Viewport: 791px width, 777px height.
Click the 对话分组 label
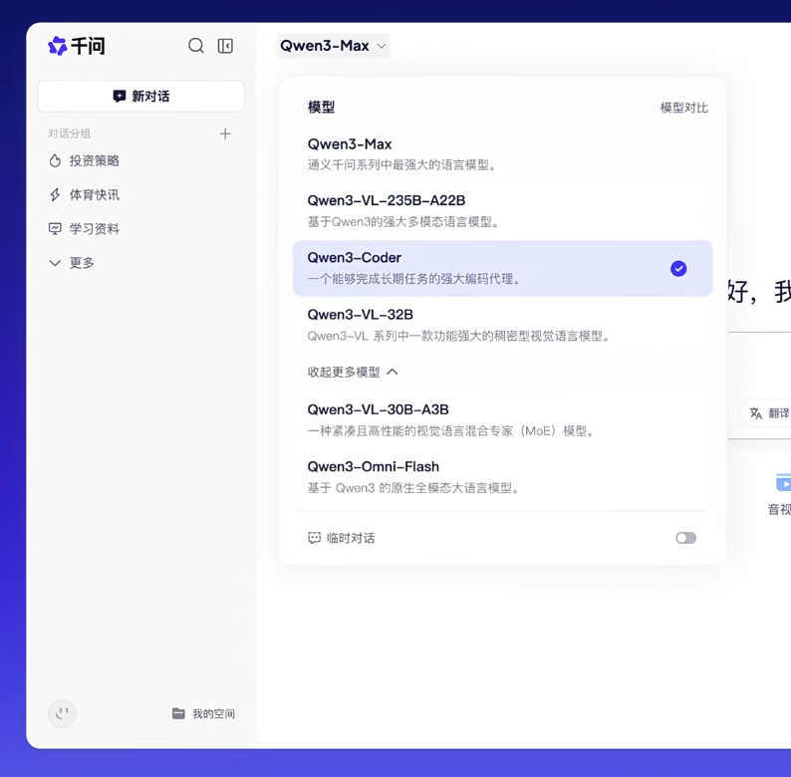(x=69, y=133)
